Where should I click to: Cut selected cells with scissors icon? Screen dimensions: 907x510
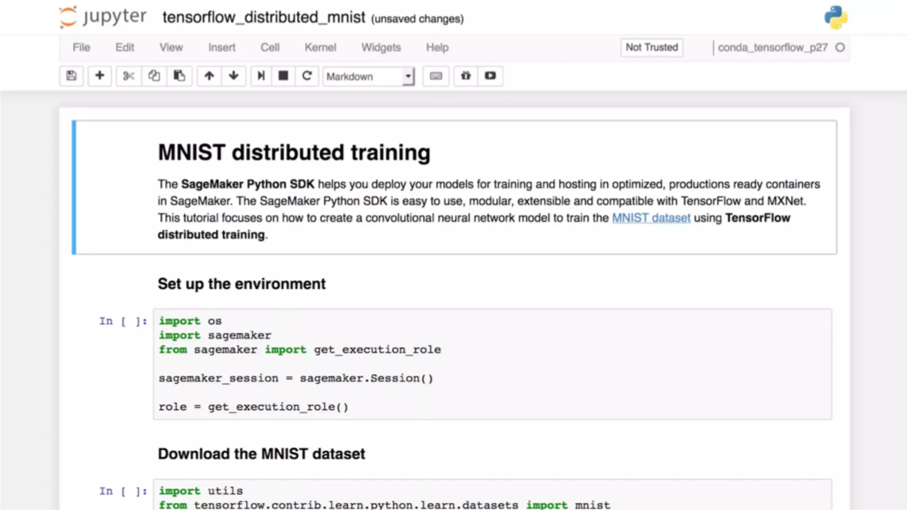tap(128, 76)
